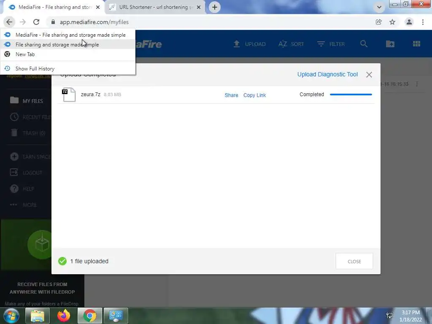
Task: Click the Chrome taskbar icon
Action: point(90,316)
